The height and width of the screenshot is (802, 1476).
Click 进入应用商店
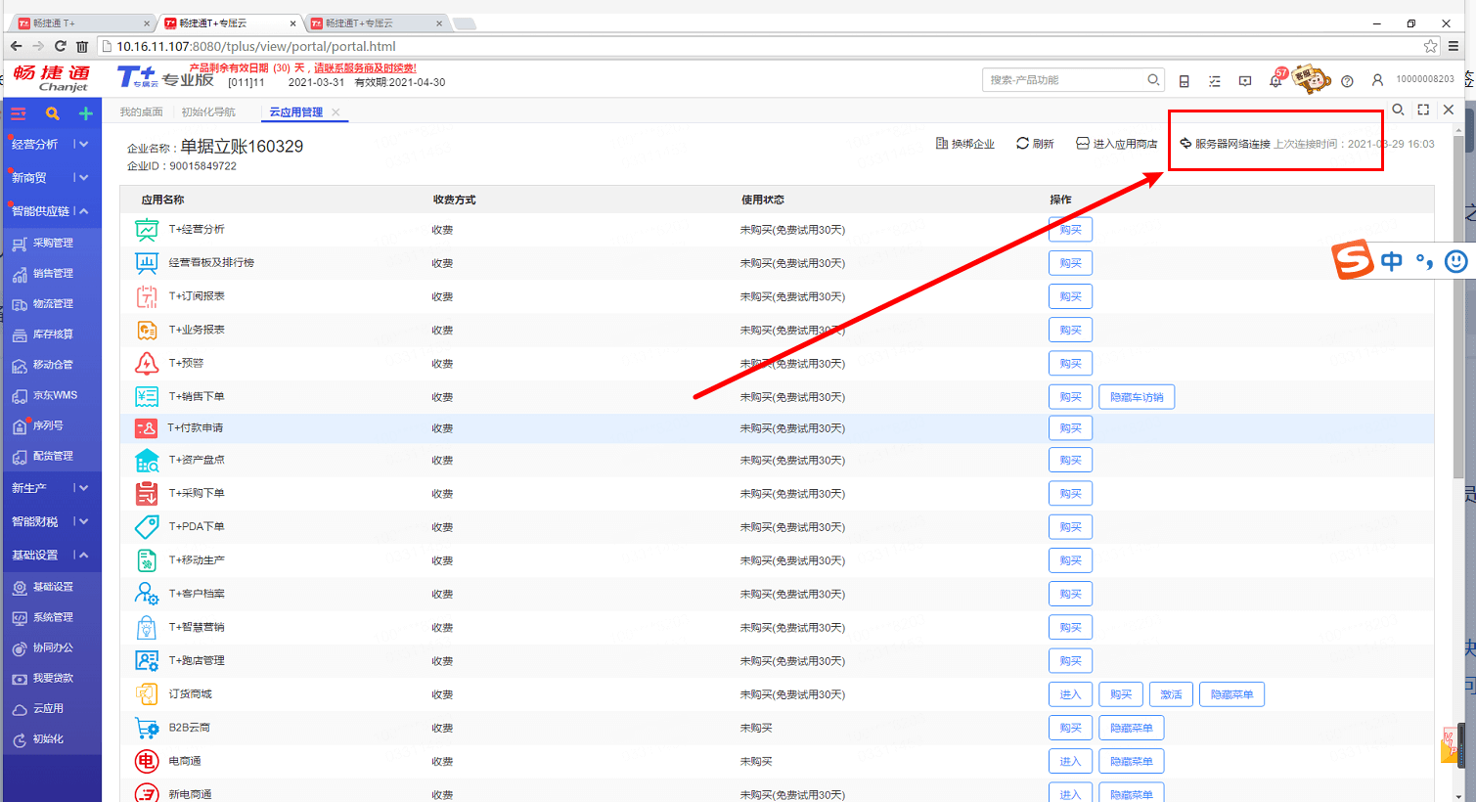click(1117, 144)
